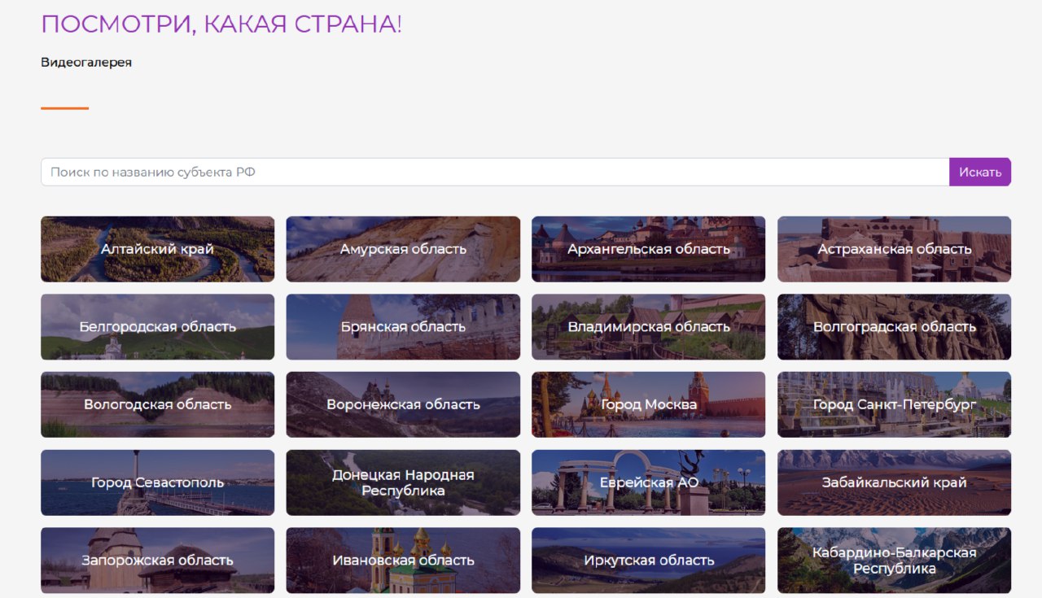Open the Алтайский край video card
The height and width of the screenshot is (598, 1042).
157,249
